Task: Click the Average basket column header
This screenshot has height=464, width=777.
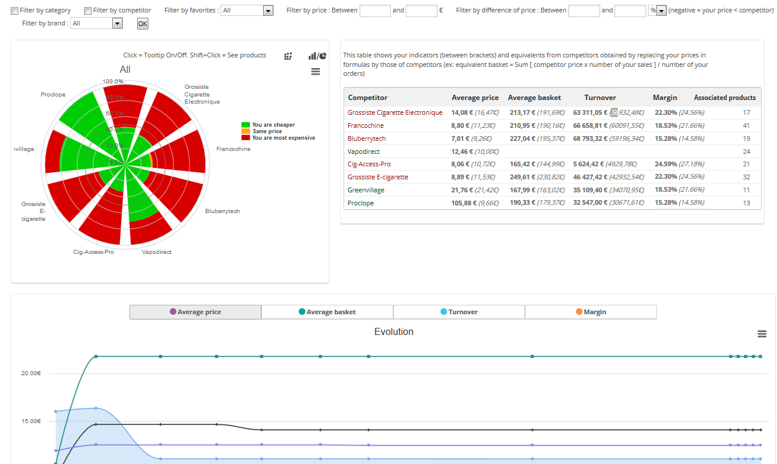Action: [x=535, y=98]
